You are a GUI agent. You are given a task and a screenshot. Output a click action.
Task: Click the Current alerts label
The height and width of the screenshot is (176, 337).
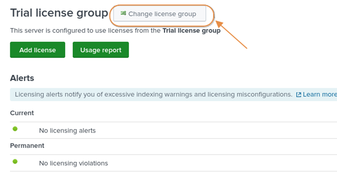22,113
